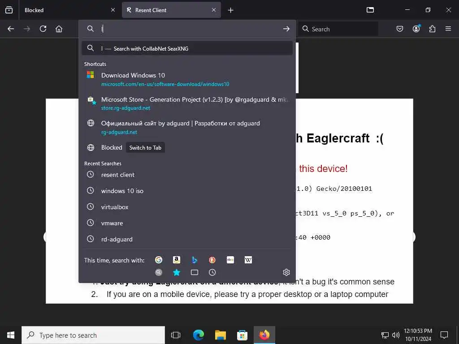Image resolution: width=459 pixels, height=344 pixels.
Task: Close the Resent Client tab
Action: coord(214,10)
